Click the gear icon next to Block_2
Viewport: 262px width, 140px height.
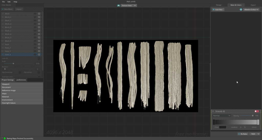coord(39,17)
